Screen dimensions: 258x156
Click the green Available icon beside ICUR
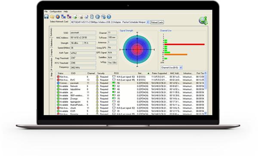pos(58,111)
